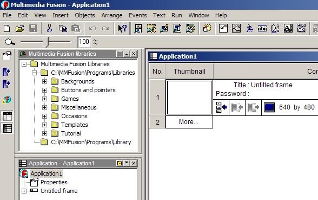Click the zoom magnifier icon

point(10,42)
